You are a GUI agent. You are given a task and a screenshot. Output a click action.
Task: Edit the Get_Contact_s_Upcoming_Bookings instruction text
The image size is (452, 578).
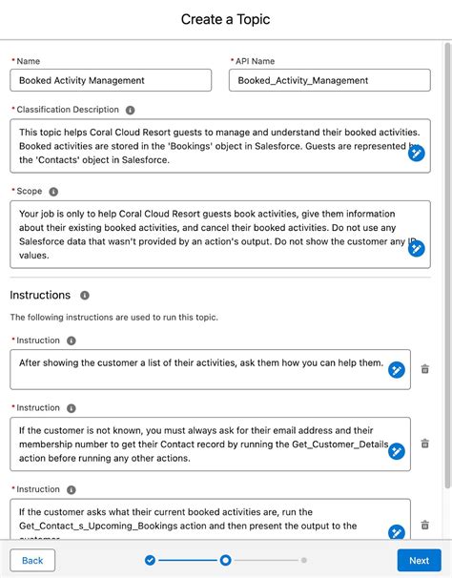coord(210,520)
